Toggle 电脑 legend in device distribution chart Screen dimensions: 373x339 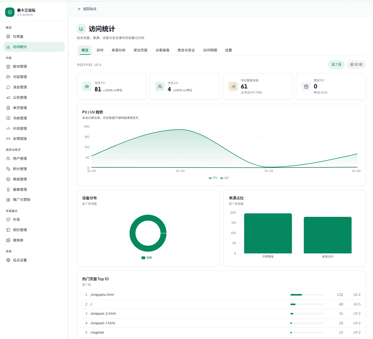(147, 258)
